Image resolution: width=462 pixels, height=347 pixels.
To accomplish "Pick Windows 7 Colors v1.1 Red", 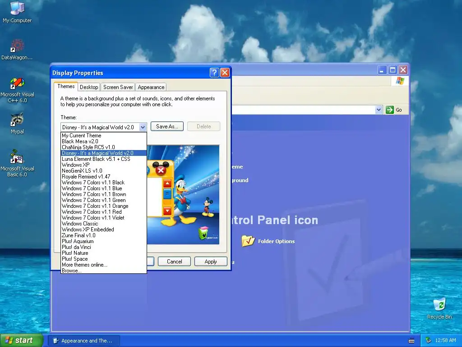I will pyautogui.click(x=104, y=212).
